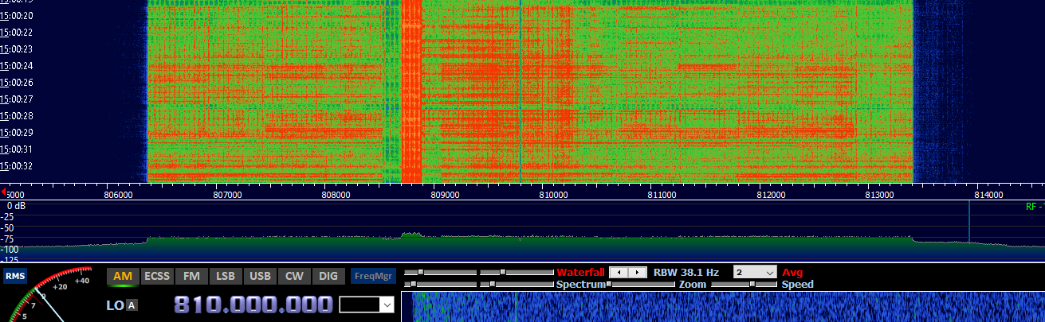Click the 812000 frequency scale label
Screen dimensions: 1045x322
pos(771,194)
